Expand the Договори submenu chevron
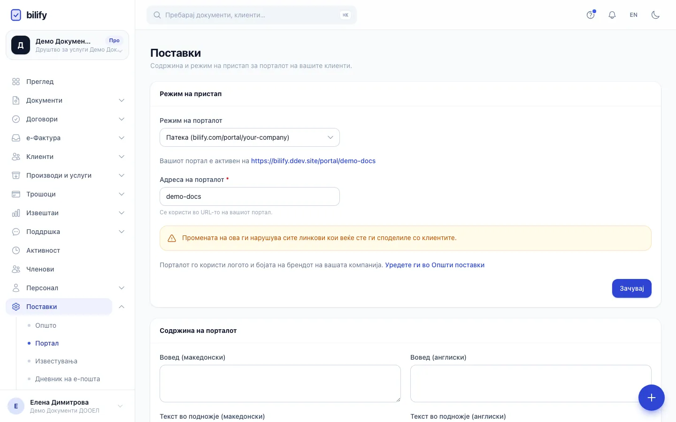 tap(122, 119)
